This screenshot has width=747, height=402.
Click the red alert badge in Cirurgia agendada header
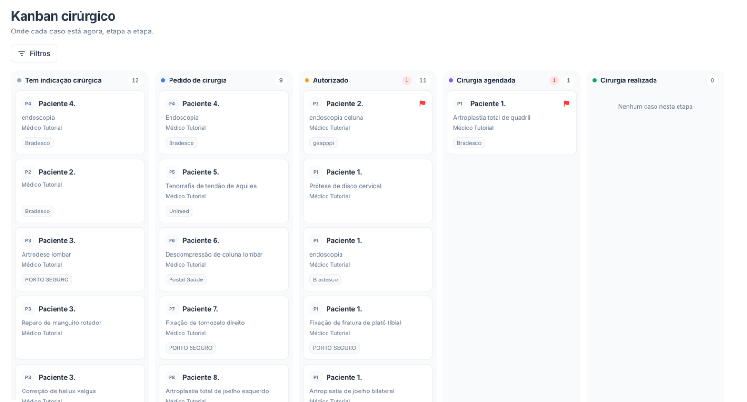click(554, 80)
